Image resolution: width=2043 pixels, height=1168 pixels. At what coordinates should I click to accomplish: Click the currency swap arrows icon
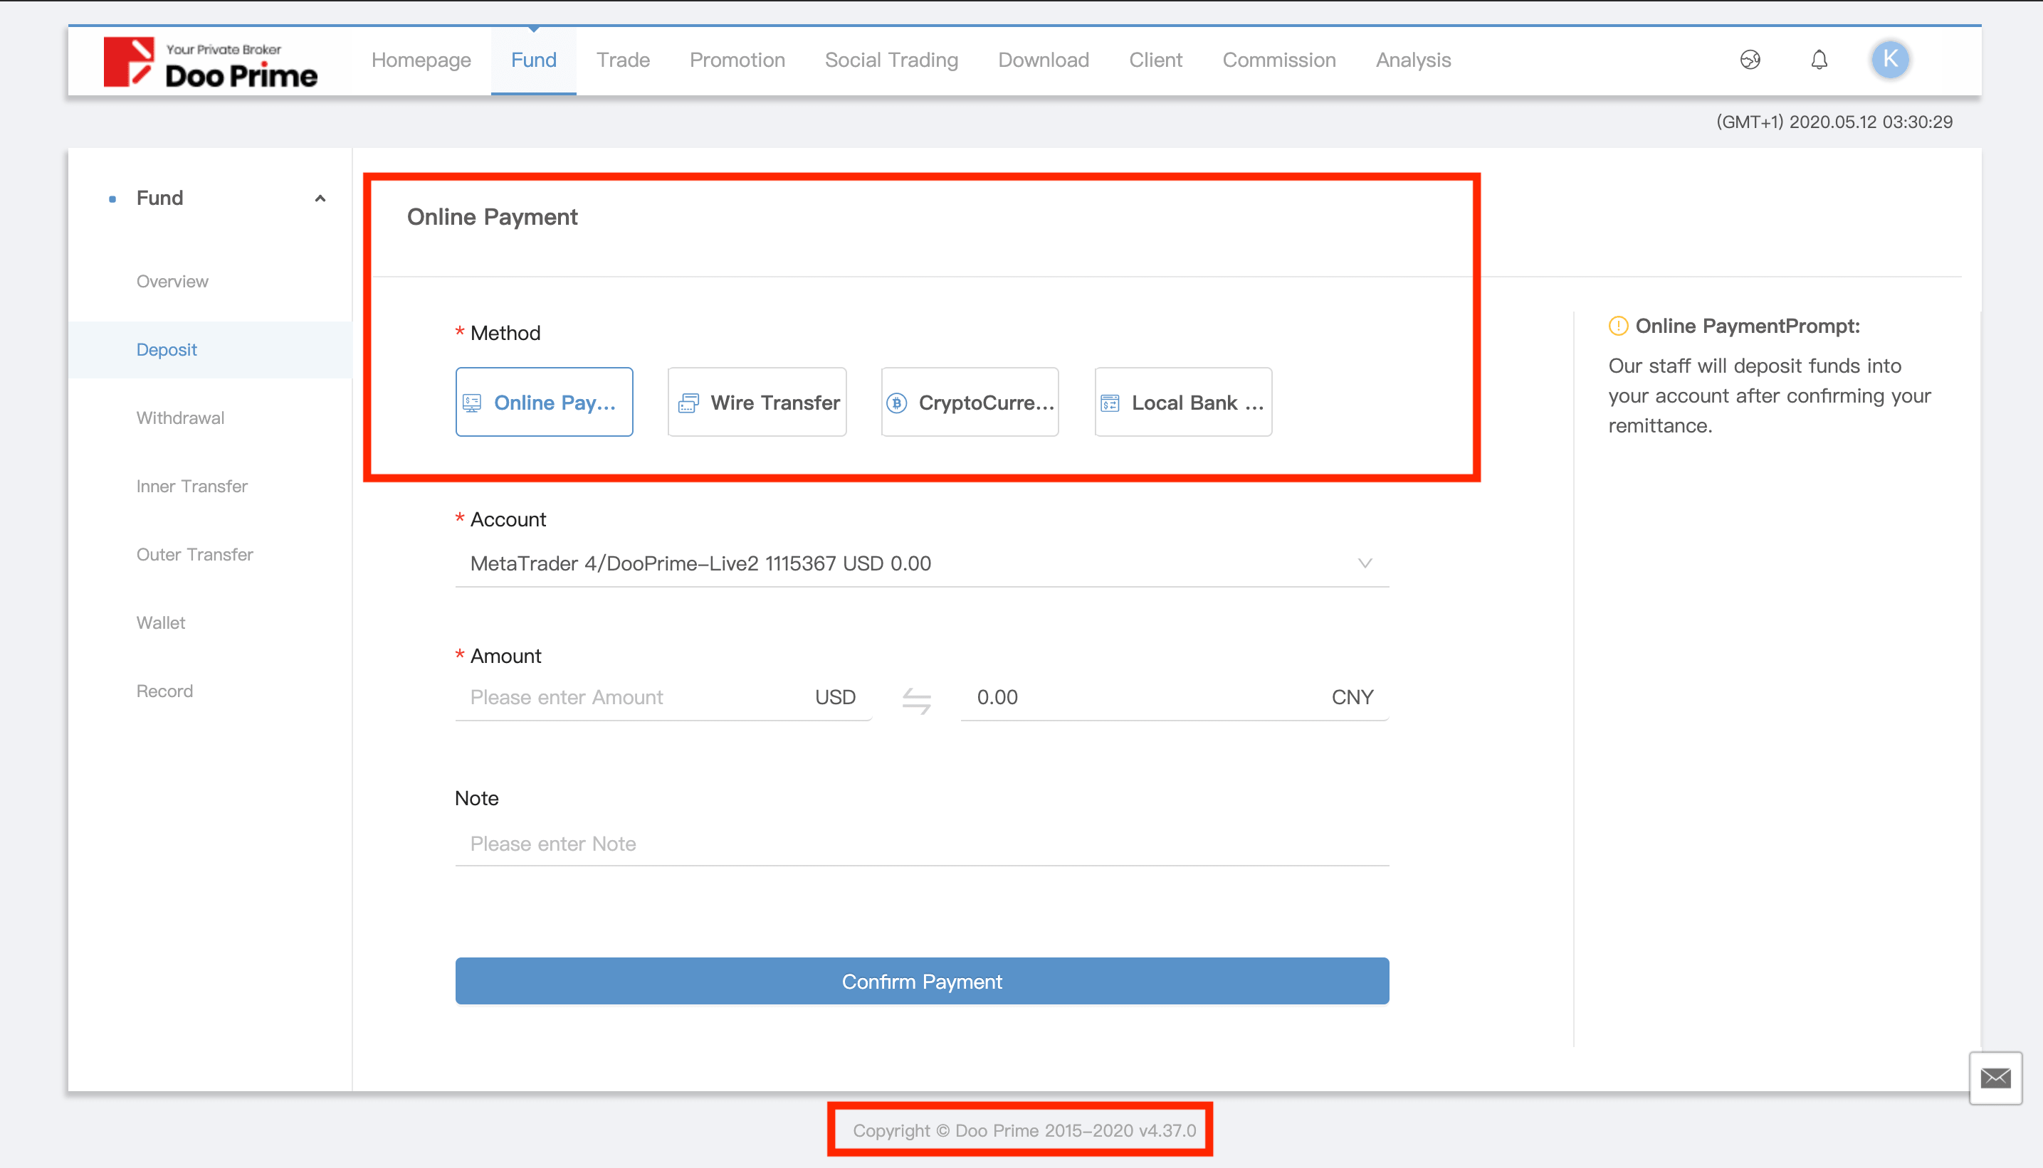click(916, 701)
